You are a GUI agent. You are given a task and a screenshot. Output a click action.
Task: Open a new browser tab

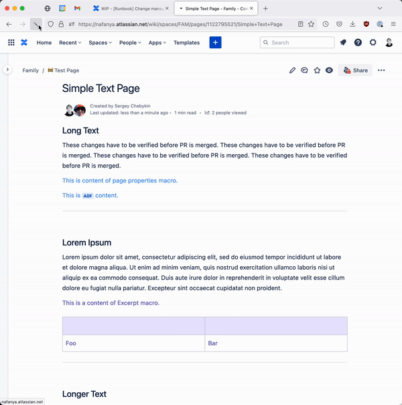point(265,9)
